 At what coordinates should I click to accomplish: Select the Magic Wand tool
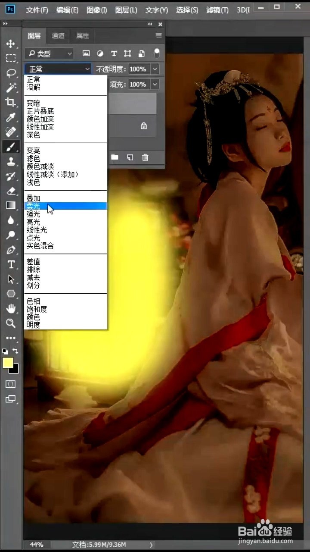[11, 88]
